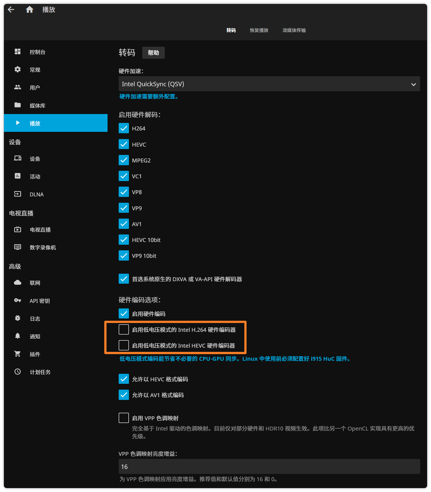Open 联网 cloud icon in sidebar
The width and height of the screenshot is (431, 492).
tap(18, 283)
